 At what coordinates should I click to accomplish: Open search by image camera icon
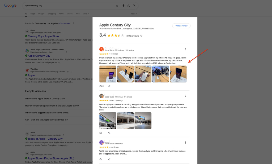coord(129,6)
